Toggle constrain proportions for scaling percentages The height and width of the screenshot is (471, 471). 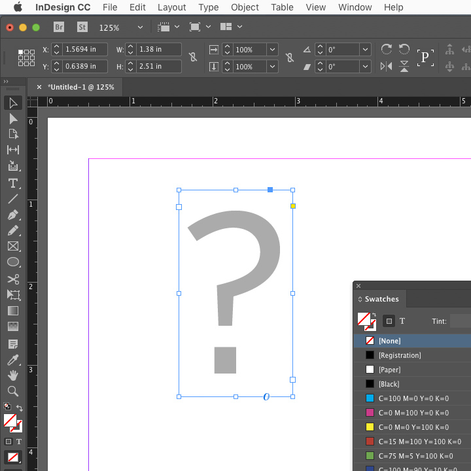290,58
